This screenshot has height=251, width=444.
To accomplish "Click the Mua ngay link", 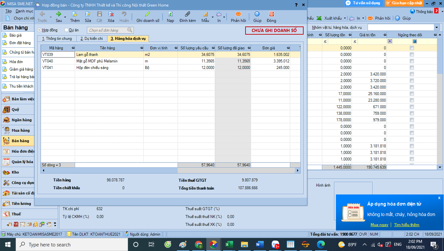I will [379, 225].
